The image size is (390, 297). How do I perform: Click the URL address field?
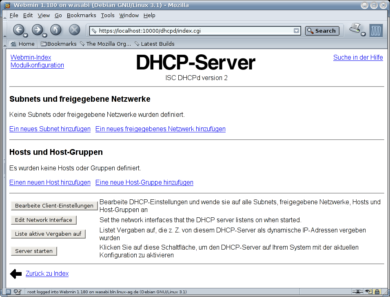[x=195, y=31]
